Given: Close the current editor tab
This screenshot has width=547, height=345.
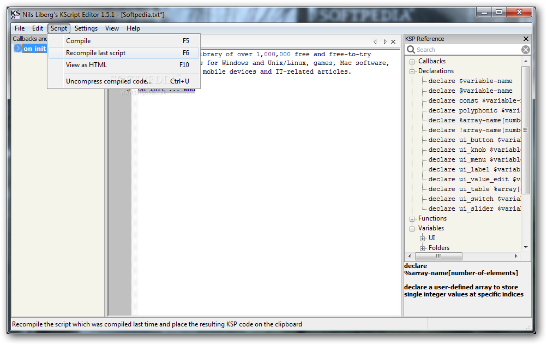Looking at the screenshot, I should click(x=393, y=41).
